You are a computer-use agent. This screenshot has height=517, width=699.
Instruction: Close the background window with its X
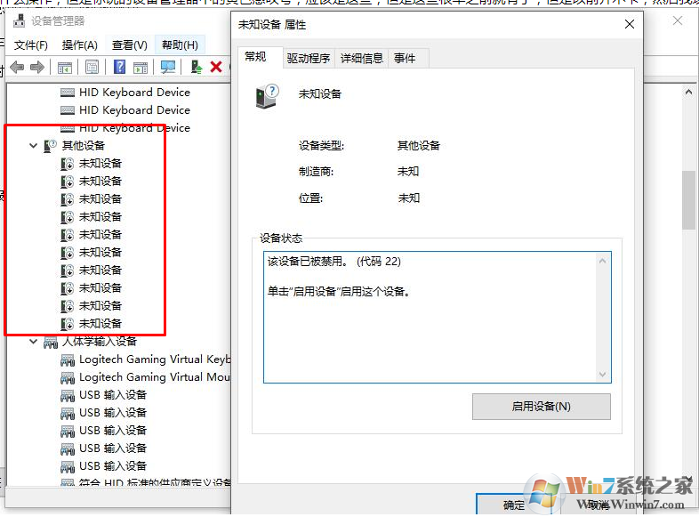pyautogui.click(x=678, y=20)
